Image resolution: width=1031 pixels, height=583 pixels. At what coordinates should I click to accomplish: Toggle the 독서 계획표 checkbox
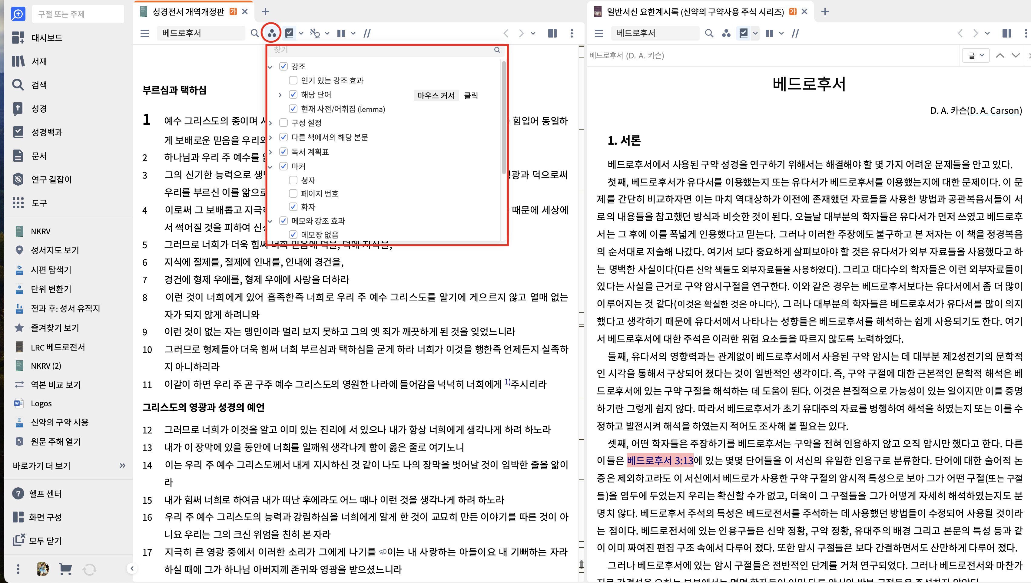pyautogui.click(x=283, y=152)
